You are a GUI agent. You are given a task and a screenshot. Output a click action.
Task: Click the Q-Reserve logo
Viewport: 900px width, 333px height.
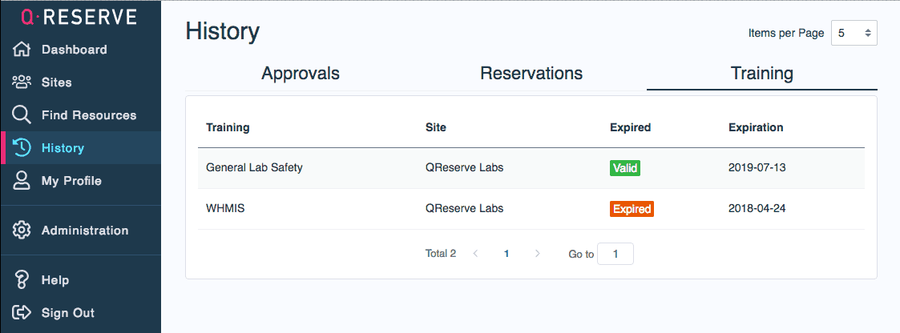(79, 17)
